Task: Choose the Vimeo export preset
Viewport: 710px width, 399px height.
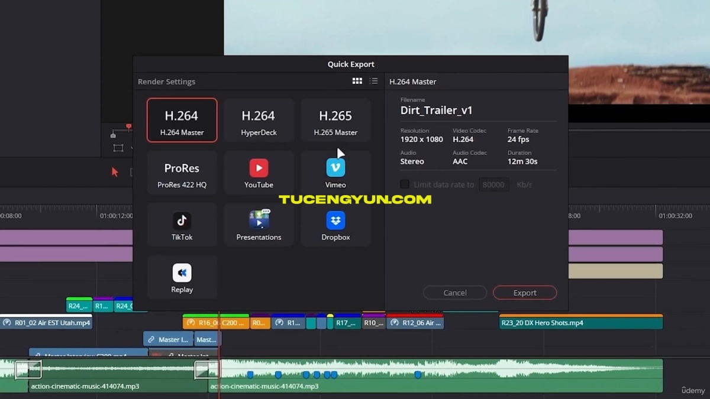Action: pyautogui.click(x=335, y=173)
